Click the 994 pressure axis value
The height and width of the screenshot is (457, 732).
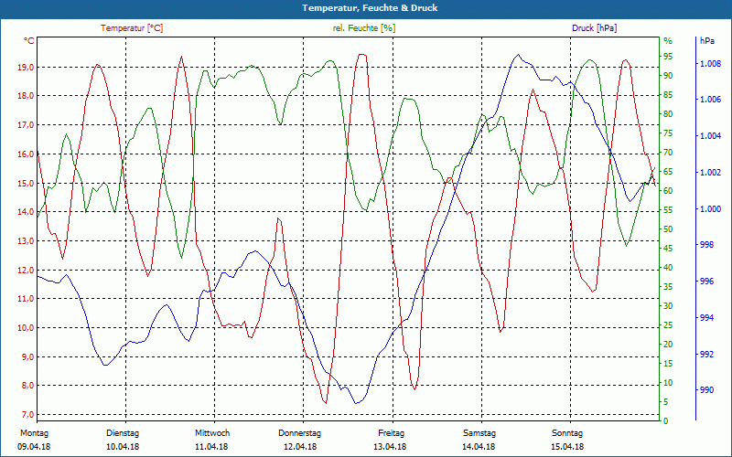[x=707, y=318]
